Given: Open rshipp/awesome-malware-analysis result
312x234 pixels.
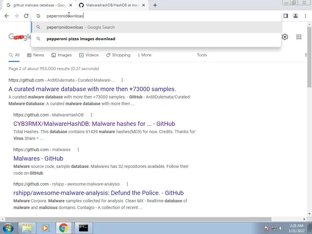Looking at the screenshot, I should (x=98, y=193).
